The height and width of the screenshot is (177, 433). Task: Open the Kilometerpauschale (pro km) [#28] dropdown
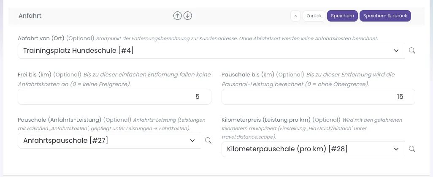tap(313, 149)
